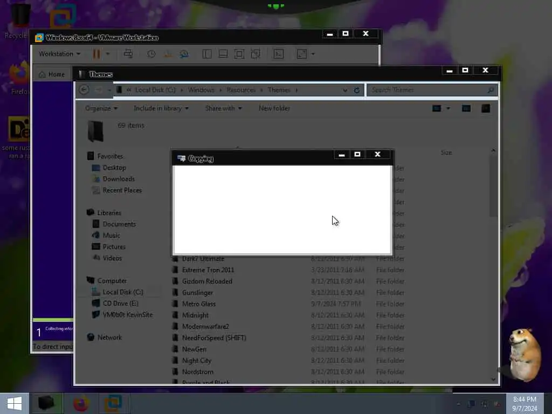Switch to the Home tab in VMware
Screen dimensions: 552x414
tap(52, 74)
